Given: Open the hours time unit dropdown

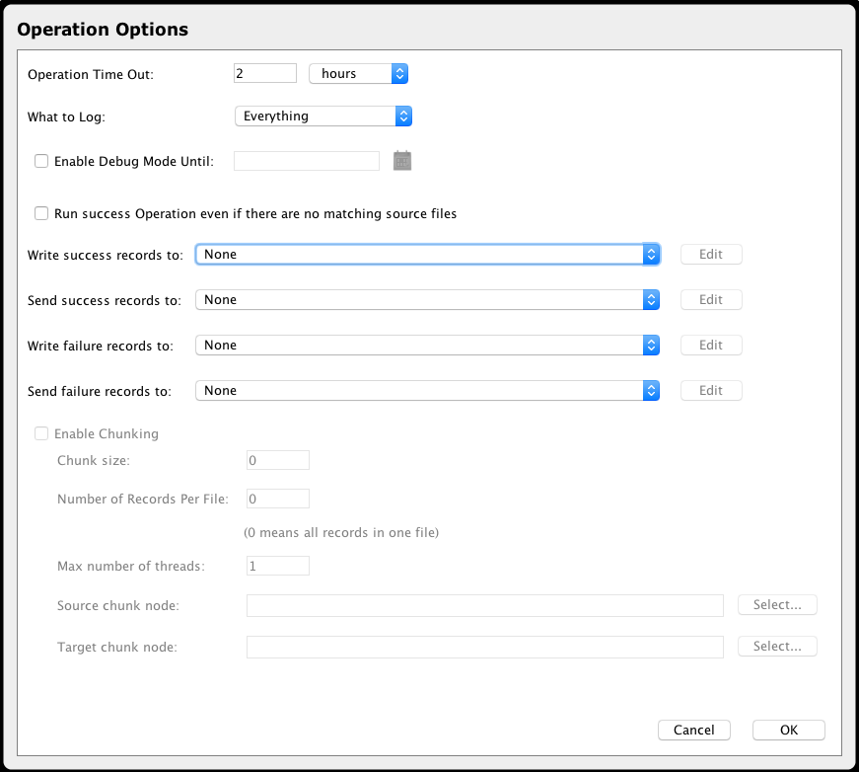Looking at the screenshot, I should coord(358,74).
